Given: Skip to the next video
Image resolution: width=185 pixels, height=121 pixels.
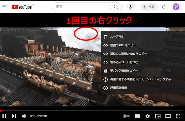Looking at the screenshot, I should [x=14, y=116].
